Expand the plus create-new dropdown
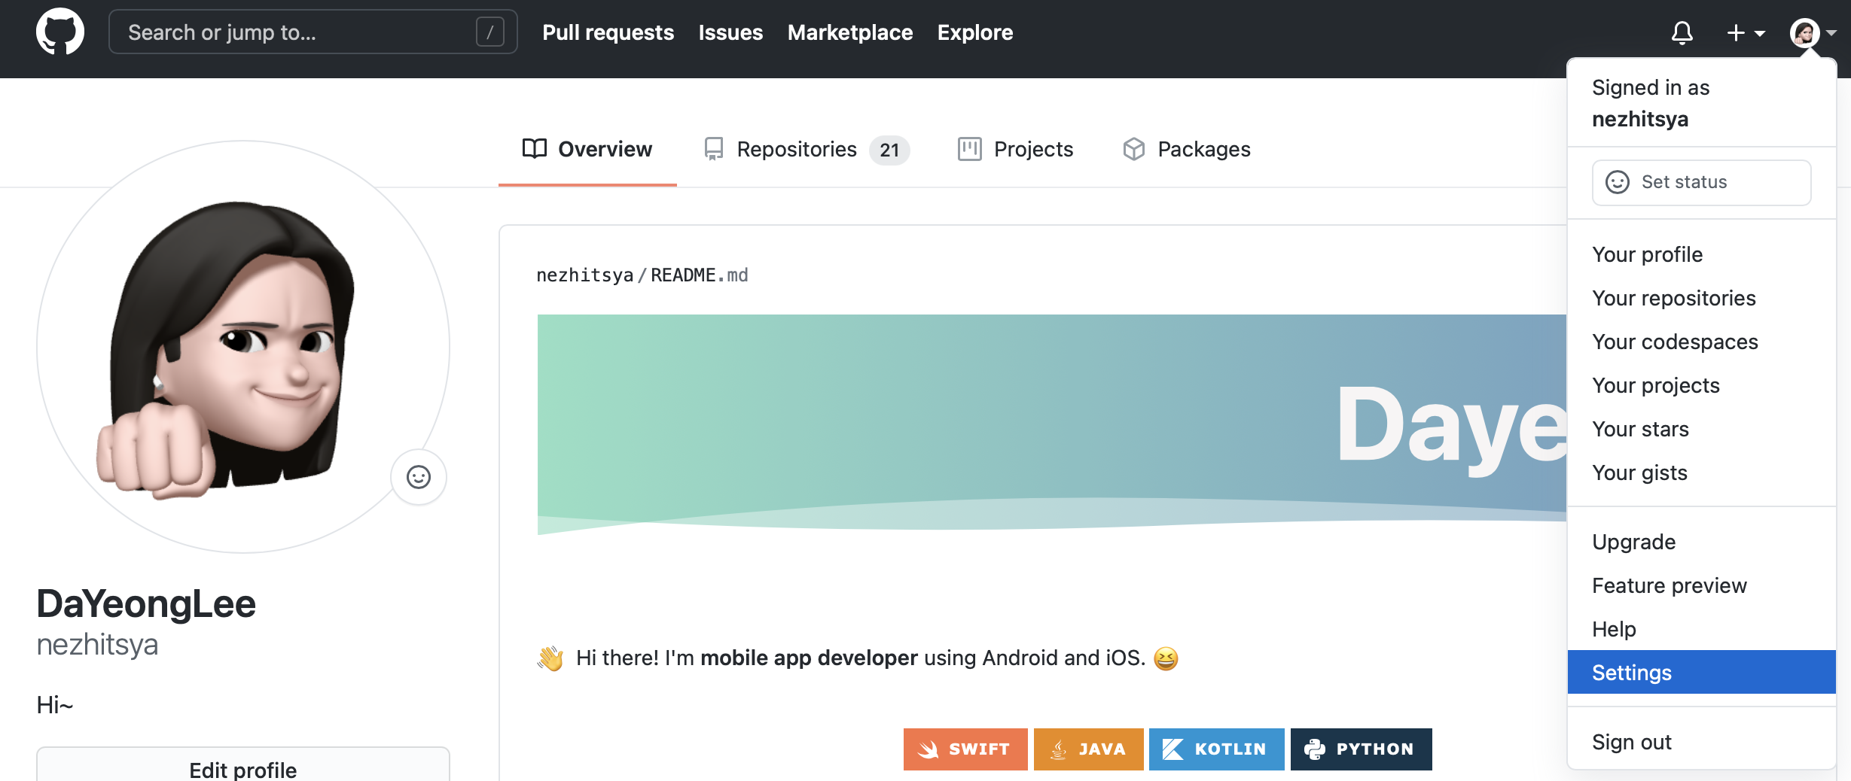The width and height of the screenshot is (1851, 781). click(1746, 32)
